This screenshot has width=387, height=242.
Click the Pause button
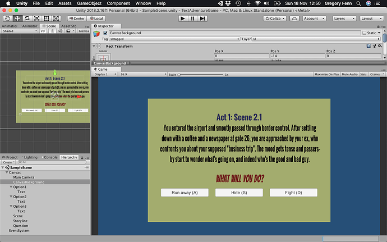tap(192, 19)
